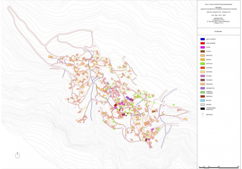
Task: Select the peach ΜΑΝΤΡΕΣ legend swatch
Action: pos(202,55)
